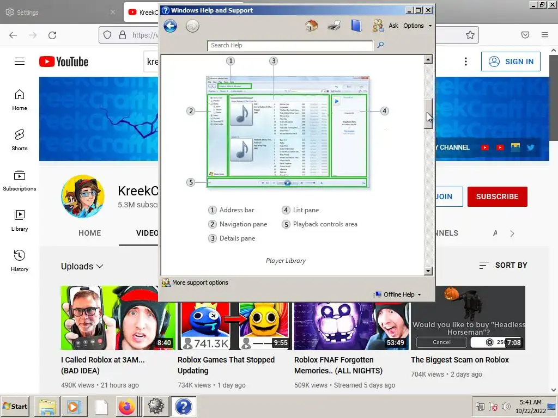The height and width of the screenshot is (418, 558).
Task: Click the Help scrollbar up arrow
Action: point(428,59)
